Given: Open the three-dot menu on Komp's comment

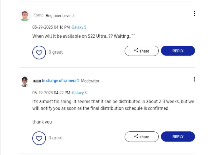Looking at the screenshot, I should click(x=194, y=14).
